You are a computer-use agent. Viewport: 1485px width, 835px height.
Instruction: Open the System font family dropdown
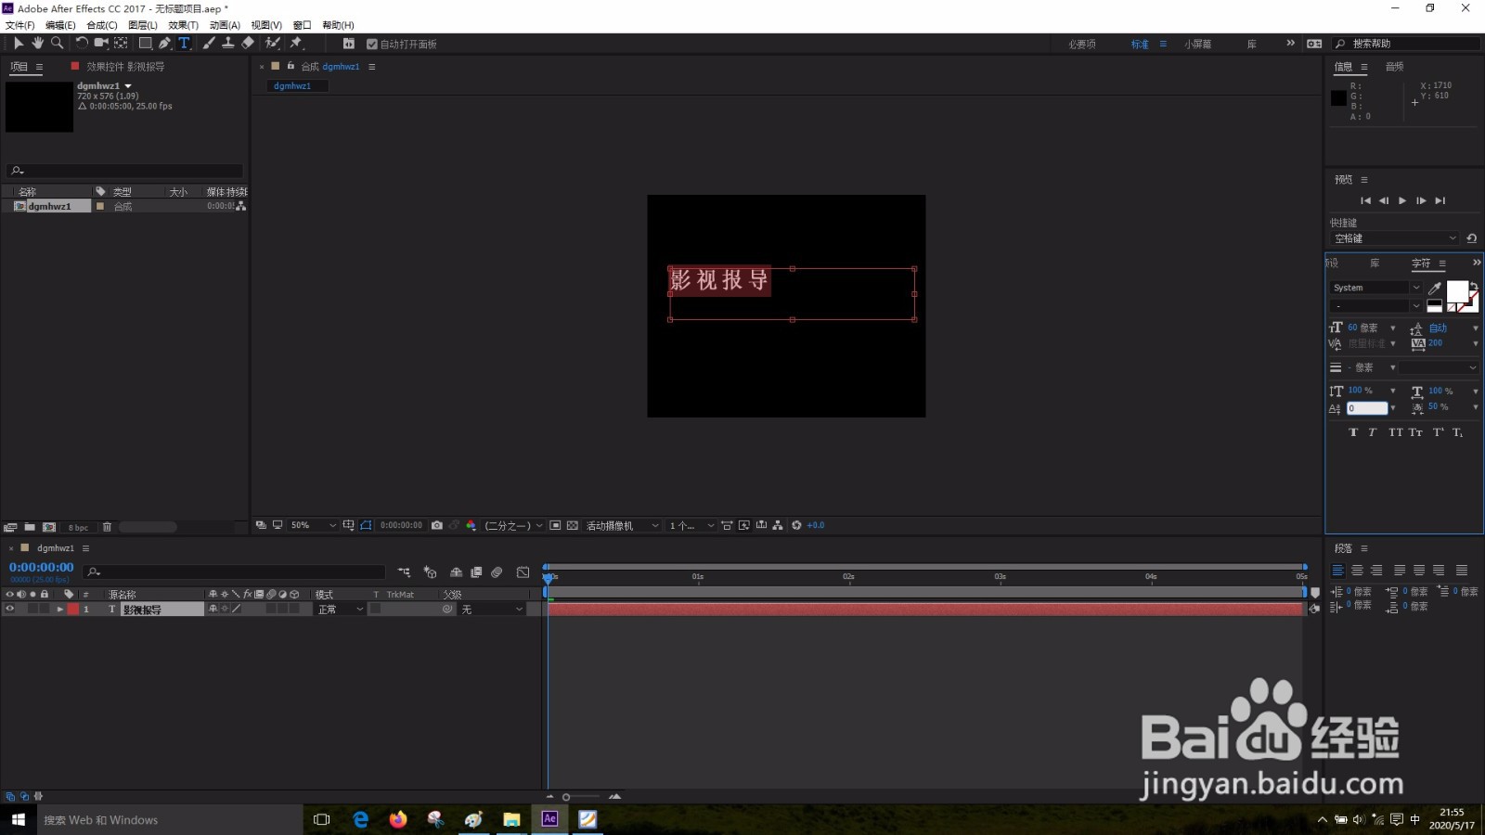tap(1376, 288)
